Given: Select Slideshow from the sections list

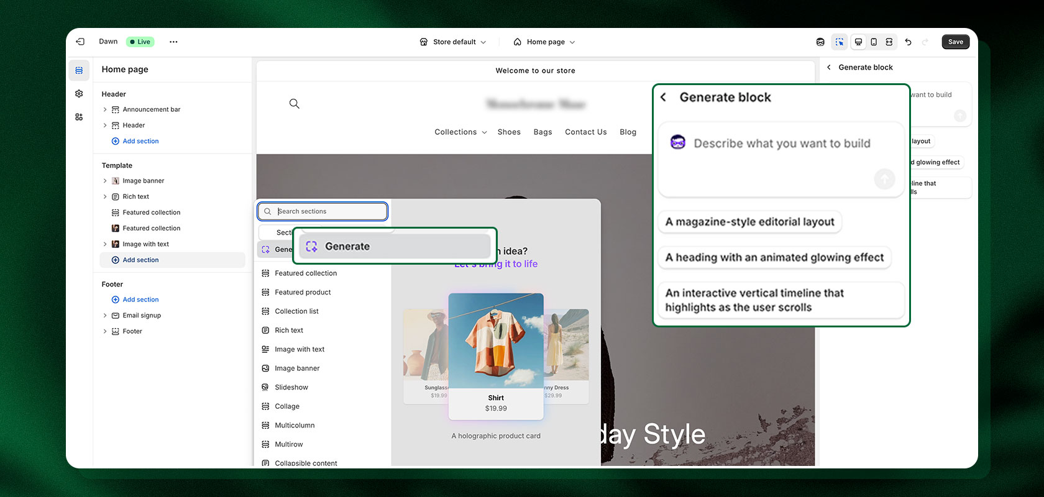Looking at the screenshot, I should click(291, 388).
